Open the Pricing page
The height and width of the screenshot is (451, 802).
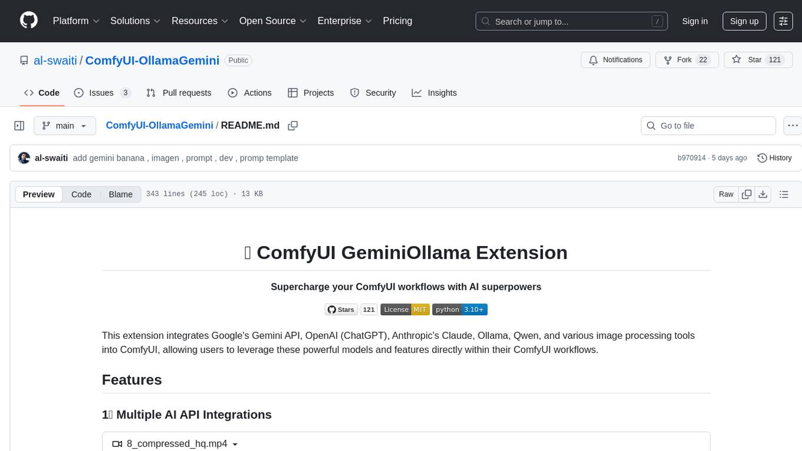pos(397,21)
